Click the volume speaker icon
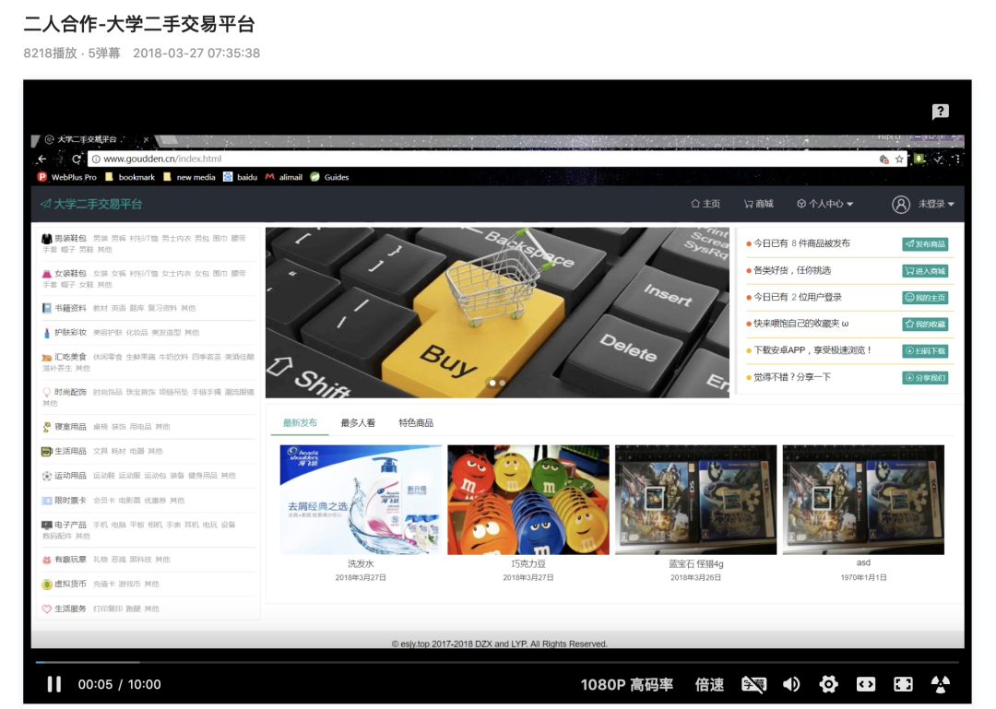 point(791,684)
